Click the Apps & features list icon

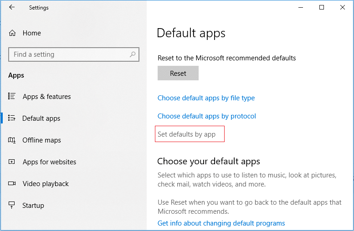tap(12, 97)
